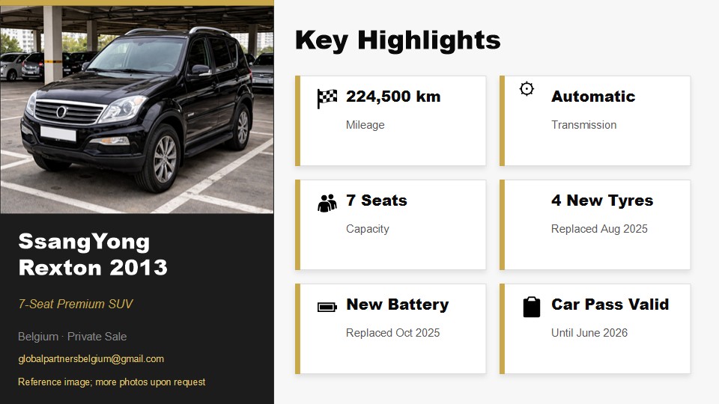Image resolution: width=719 pixels, height=404 pixels.
Task: Select the Car Pass Valid heading
Action: [610, 304]
